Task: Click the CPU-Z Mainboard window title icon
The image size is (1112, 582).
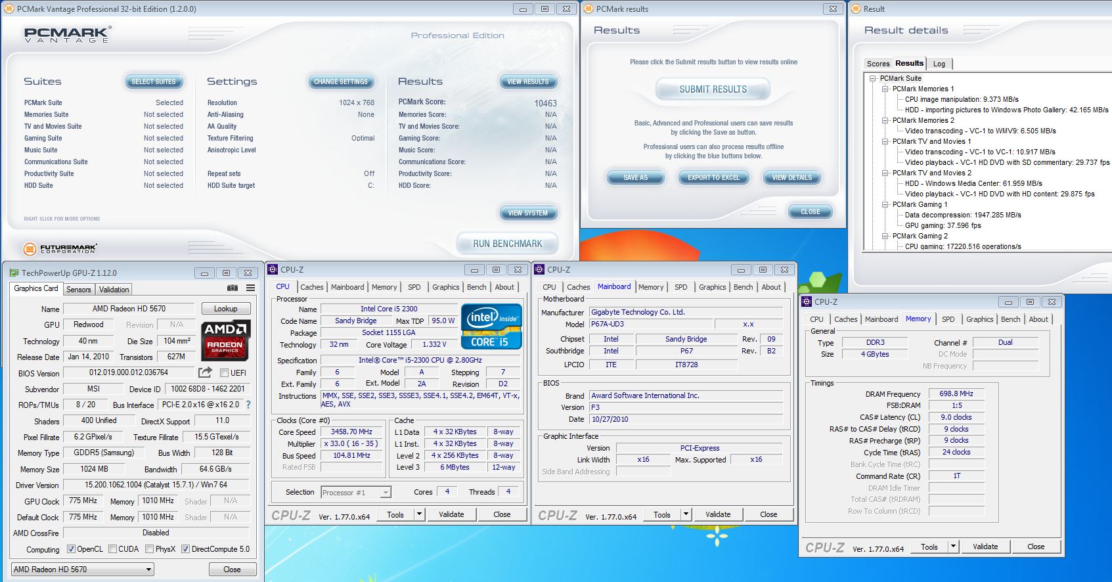Action: 539,269
